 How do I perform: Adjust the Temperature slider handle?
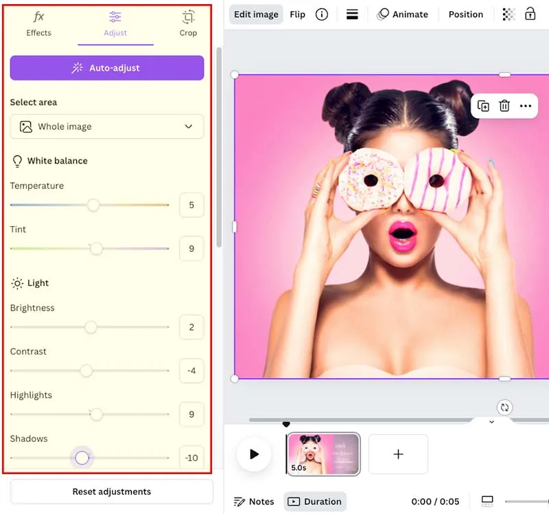tap(93, 205)
